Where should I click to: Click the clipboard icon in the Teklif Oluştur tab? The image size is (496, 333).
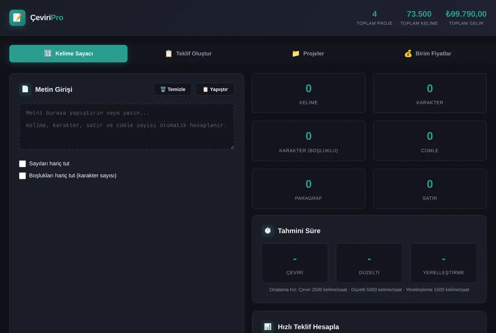coord(169,54)
